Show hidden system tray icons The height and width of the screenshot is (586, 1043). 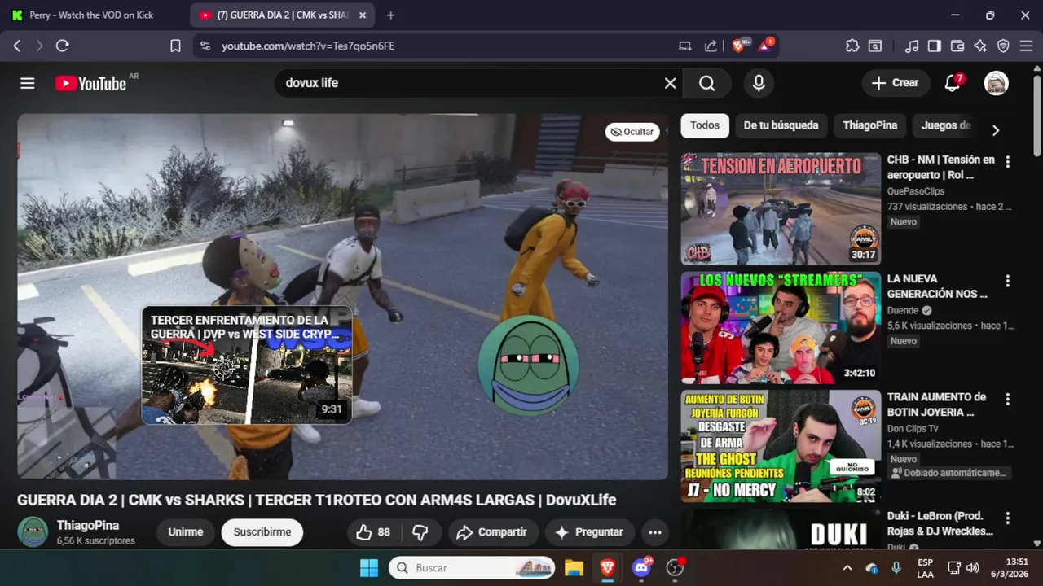pos(847,567)
